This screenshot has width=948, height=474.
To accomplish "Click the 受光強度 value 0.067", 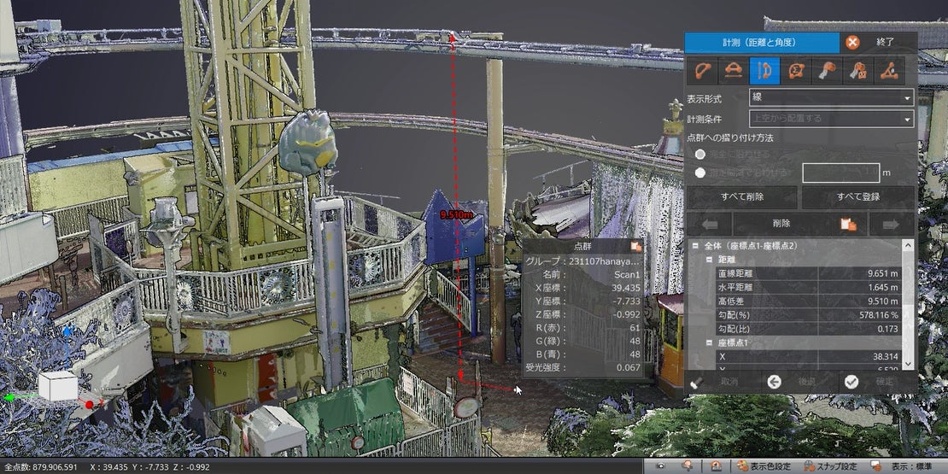I will tap(628, 368).
